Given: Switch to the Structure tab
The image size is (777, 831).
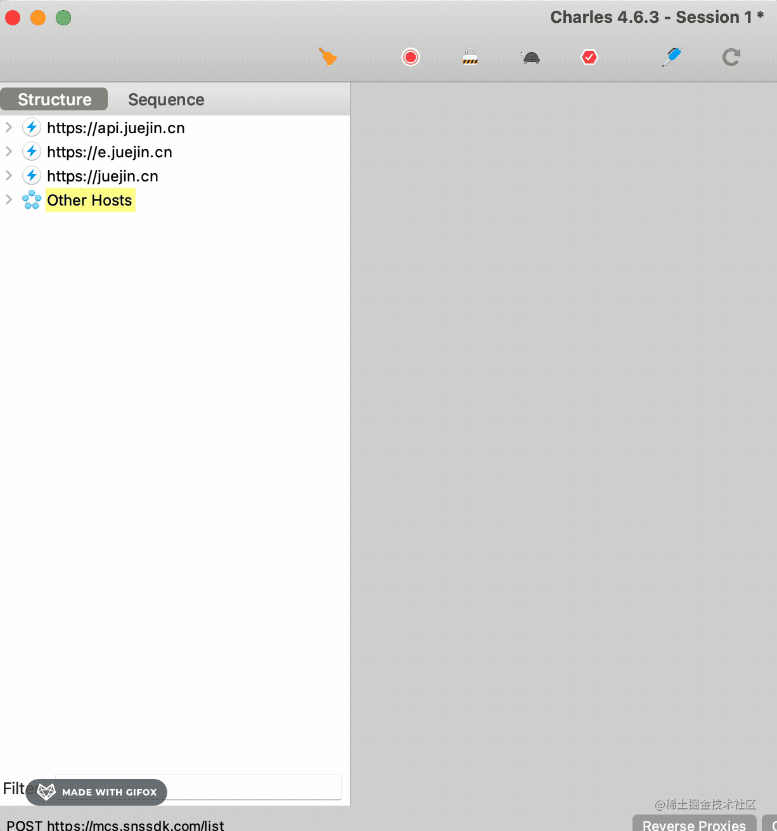Looking at the screenshot, I should pos(55,100).
